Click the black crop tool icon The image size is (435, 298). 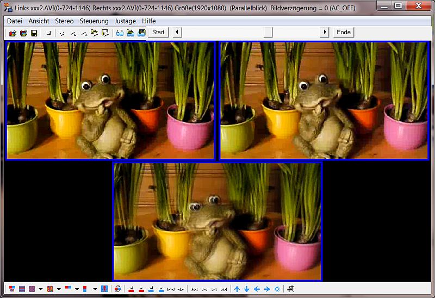coord(290,289)
